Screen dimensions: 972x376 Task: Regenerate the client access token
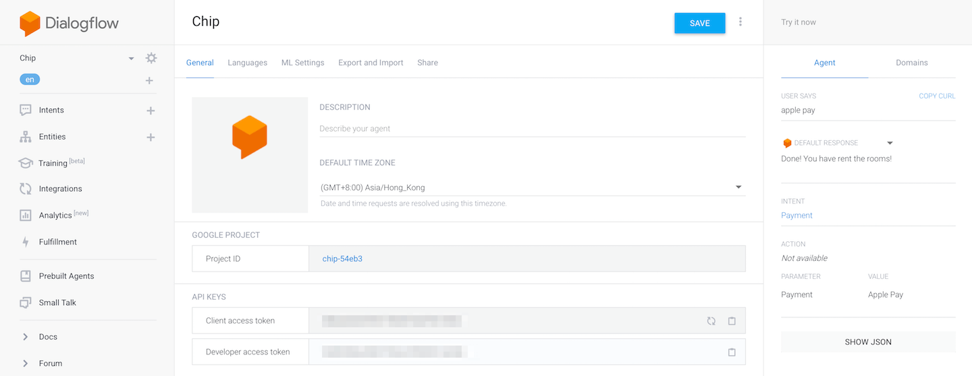711,321
